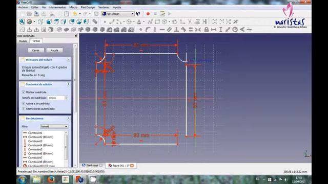Select the Rectangle sketch tool
328x184 pixels.
pyautogui.click(x=157, y=21)
